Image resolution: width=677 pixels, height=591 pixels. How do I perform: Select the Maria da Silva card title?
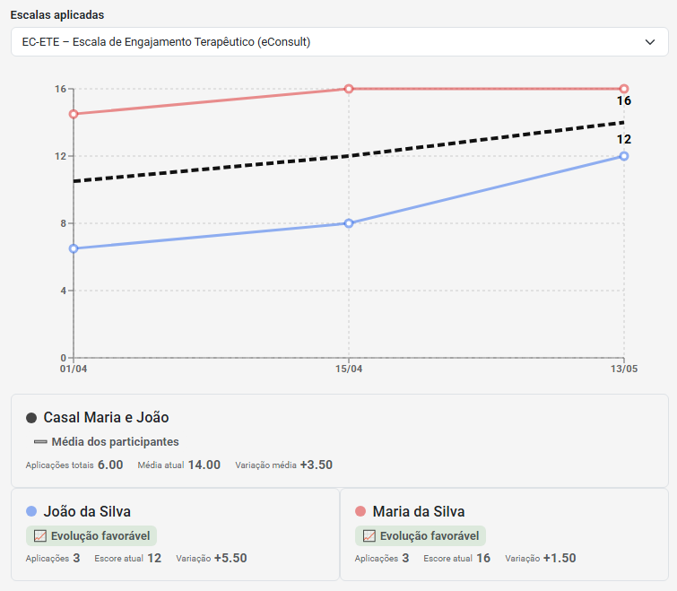[419, 511]
